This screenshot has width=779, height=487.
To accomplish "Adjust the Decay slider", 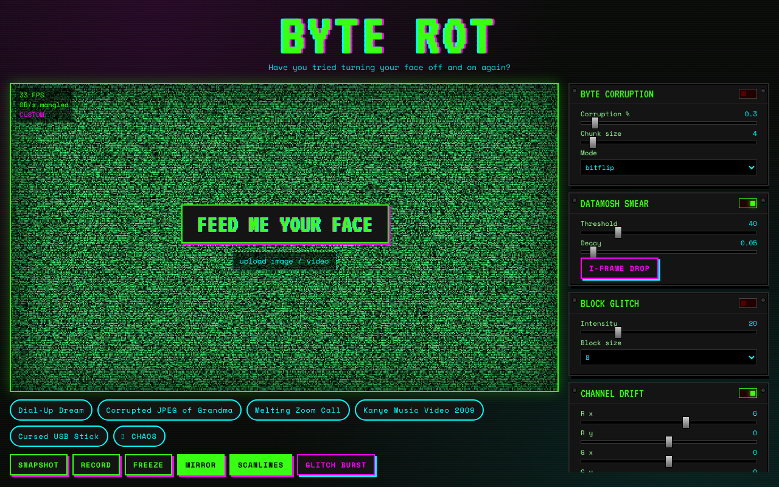I will (669, 252).
